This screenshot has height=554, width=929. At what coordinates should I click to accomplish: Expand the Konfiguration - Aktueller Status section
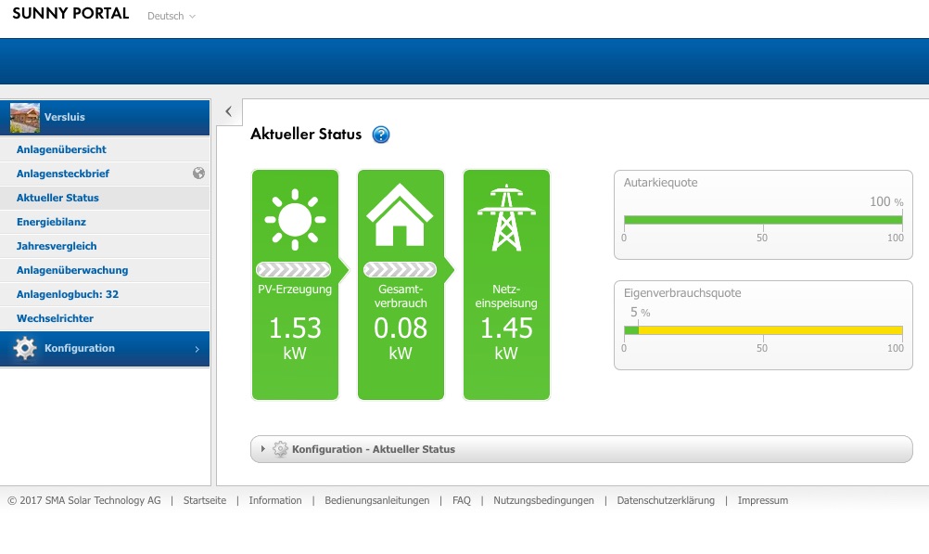coord(373,449)
